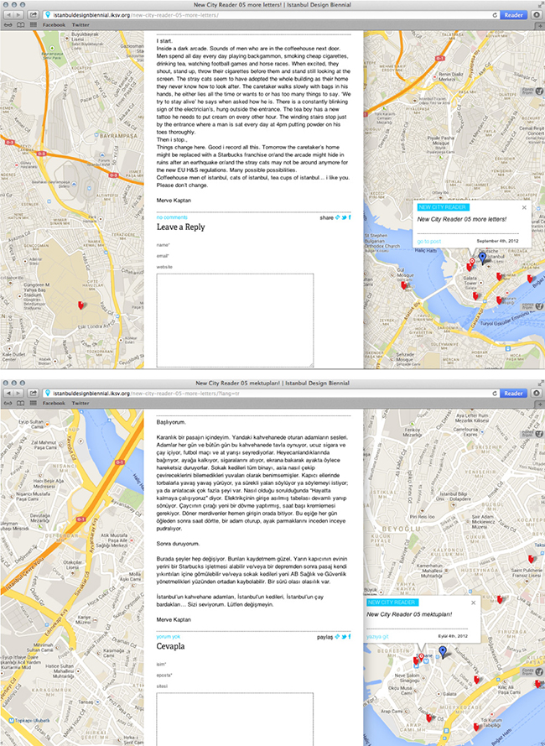The image size is (545, 746).
Task: Add new tab in English page window
Action: pos(541,26)
